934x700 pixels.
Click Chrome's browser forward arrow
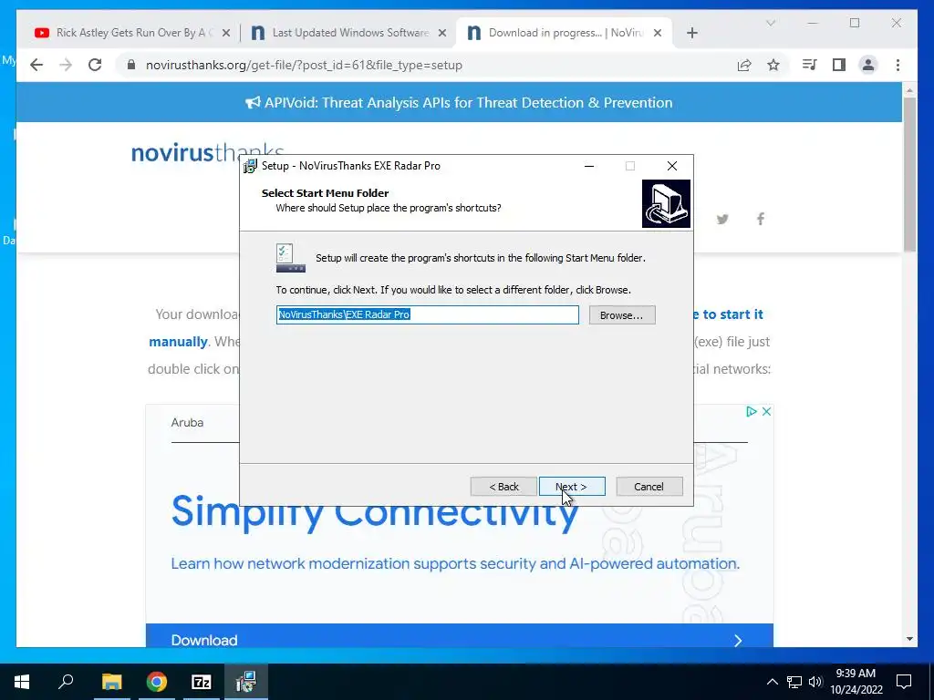(x=66, y=65)
